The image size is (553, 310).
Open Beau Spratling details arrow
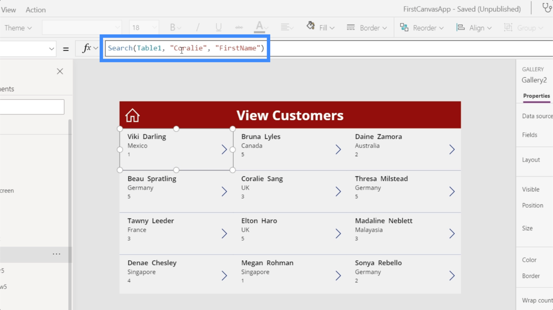[x=224, y=192]
